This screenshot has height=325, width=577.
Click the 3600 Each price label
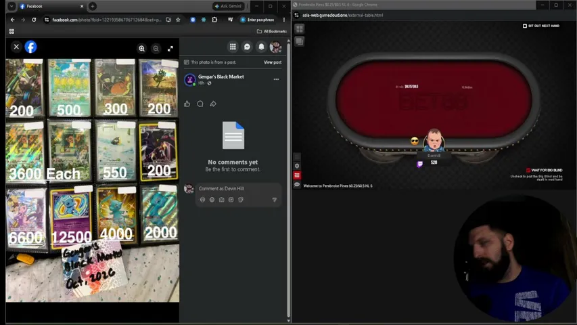[x=45, y=173]
